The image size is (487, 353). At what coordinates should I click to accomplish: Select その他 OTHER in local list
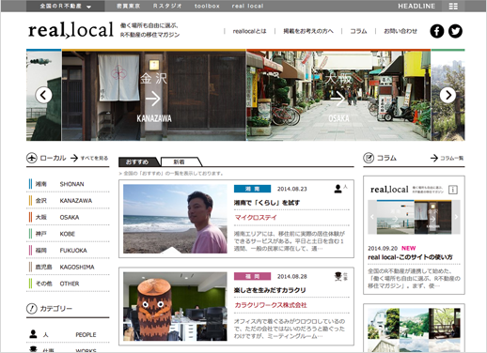point(68,284)
